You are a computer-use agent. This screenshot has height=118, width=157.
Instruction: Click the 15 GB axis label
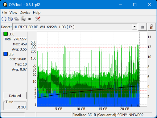(103, 109)
